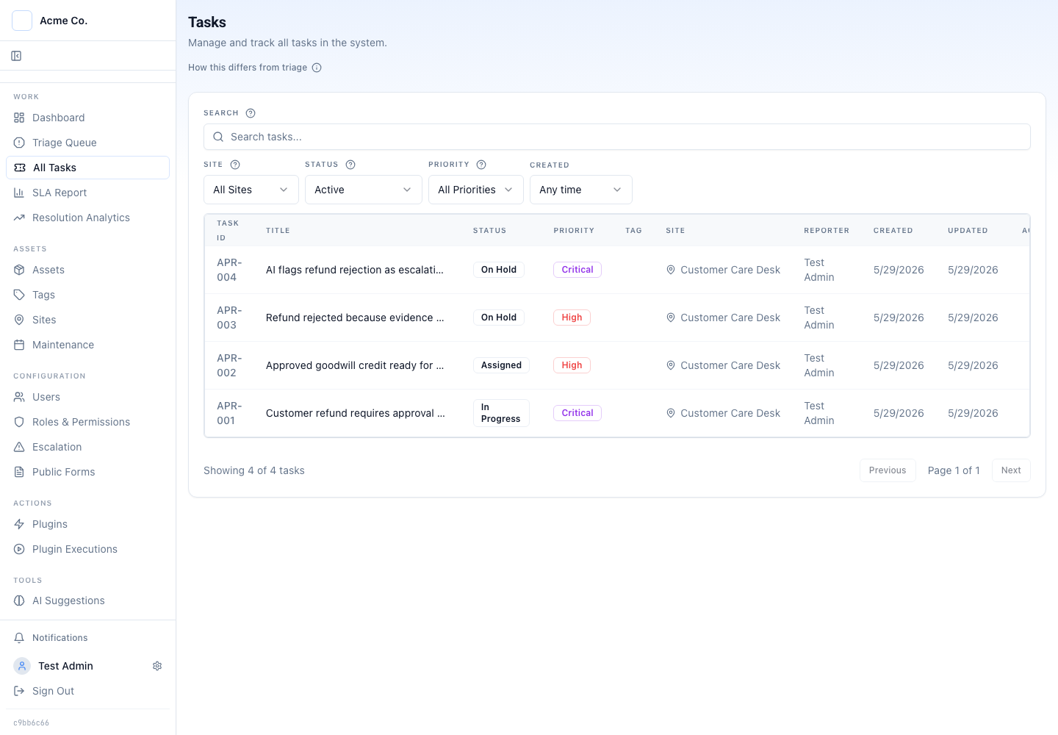This screenshot has width=1058, height=735.
Task: Click the Notifications bell icon
Action: (x=19, y=638)
